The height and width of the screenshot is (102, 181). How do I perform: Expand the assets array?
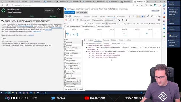[86, 47]
